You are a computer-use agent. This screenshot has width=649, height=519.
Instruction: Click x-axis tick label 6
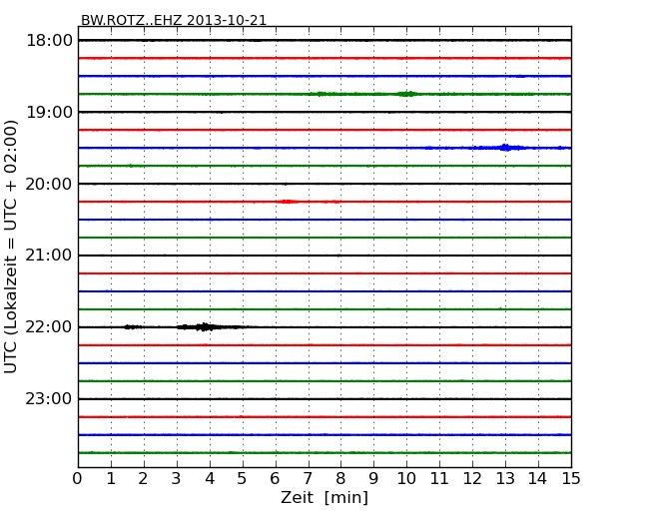click(275, 479)
